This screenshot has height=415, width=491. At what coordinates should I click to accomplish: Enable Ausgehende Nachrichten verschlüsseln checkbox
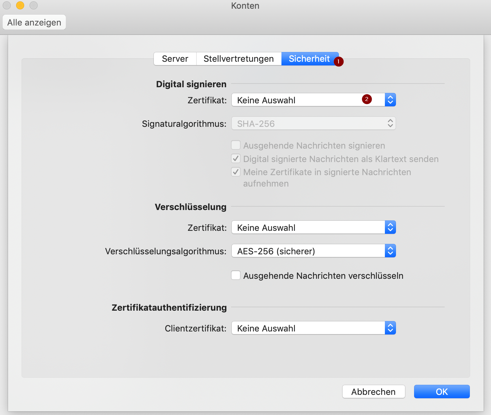point(236,275)
